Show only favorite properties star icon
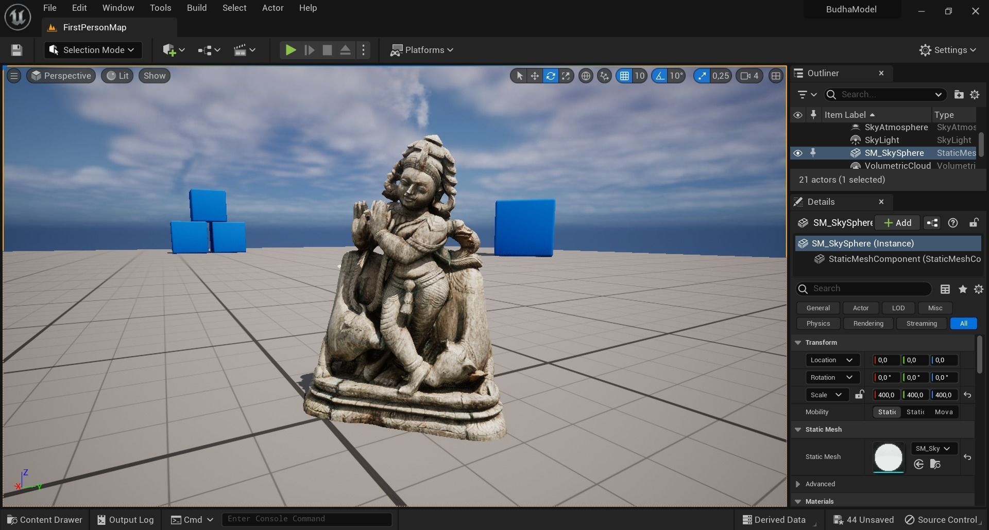 tap(963, 289)
